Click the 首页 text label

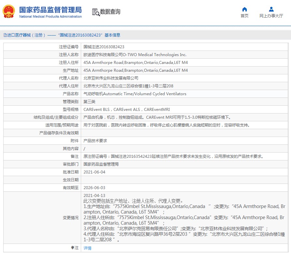(244, 16)
